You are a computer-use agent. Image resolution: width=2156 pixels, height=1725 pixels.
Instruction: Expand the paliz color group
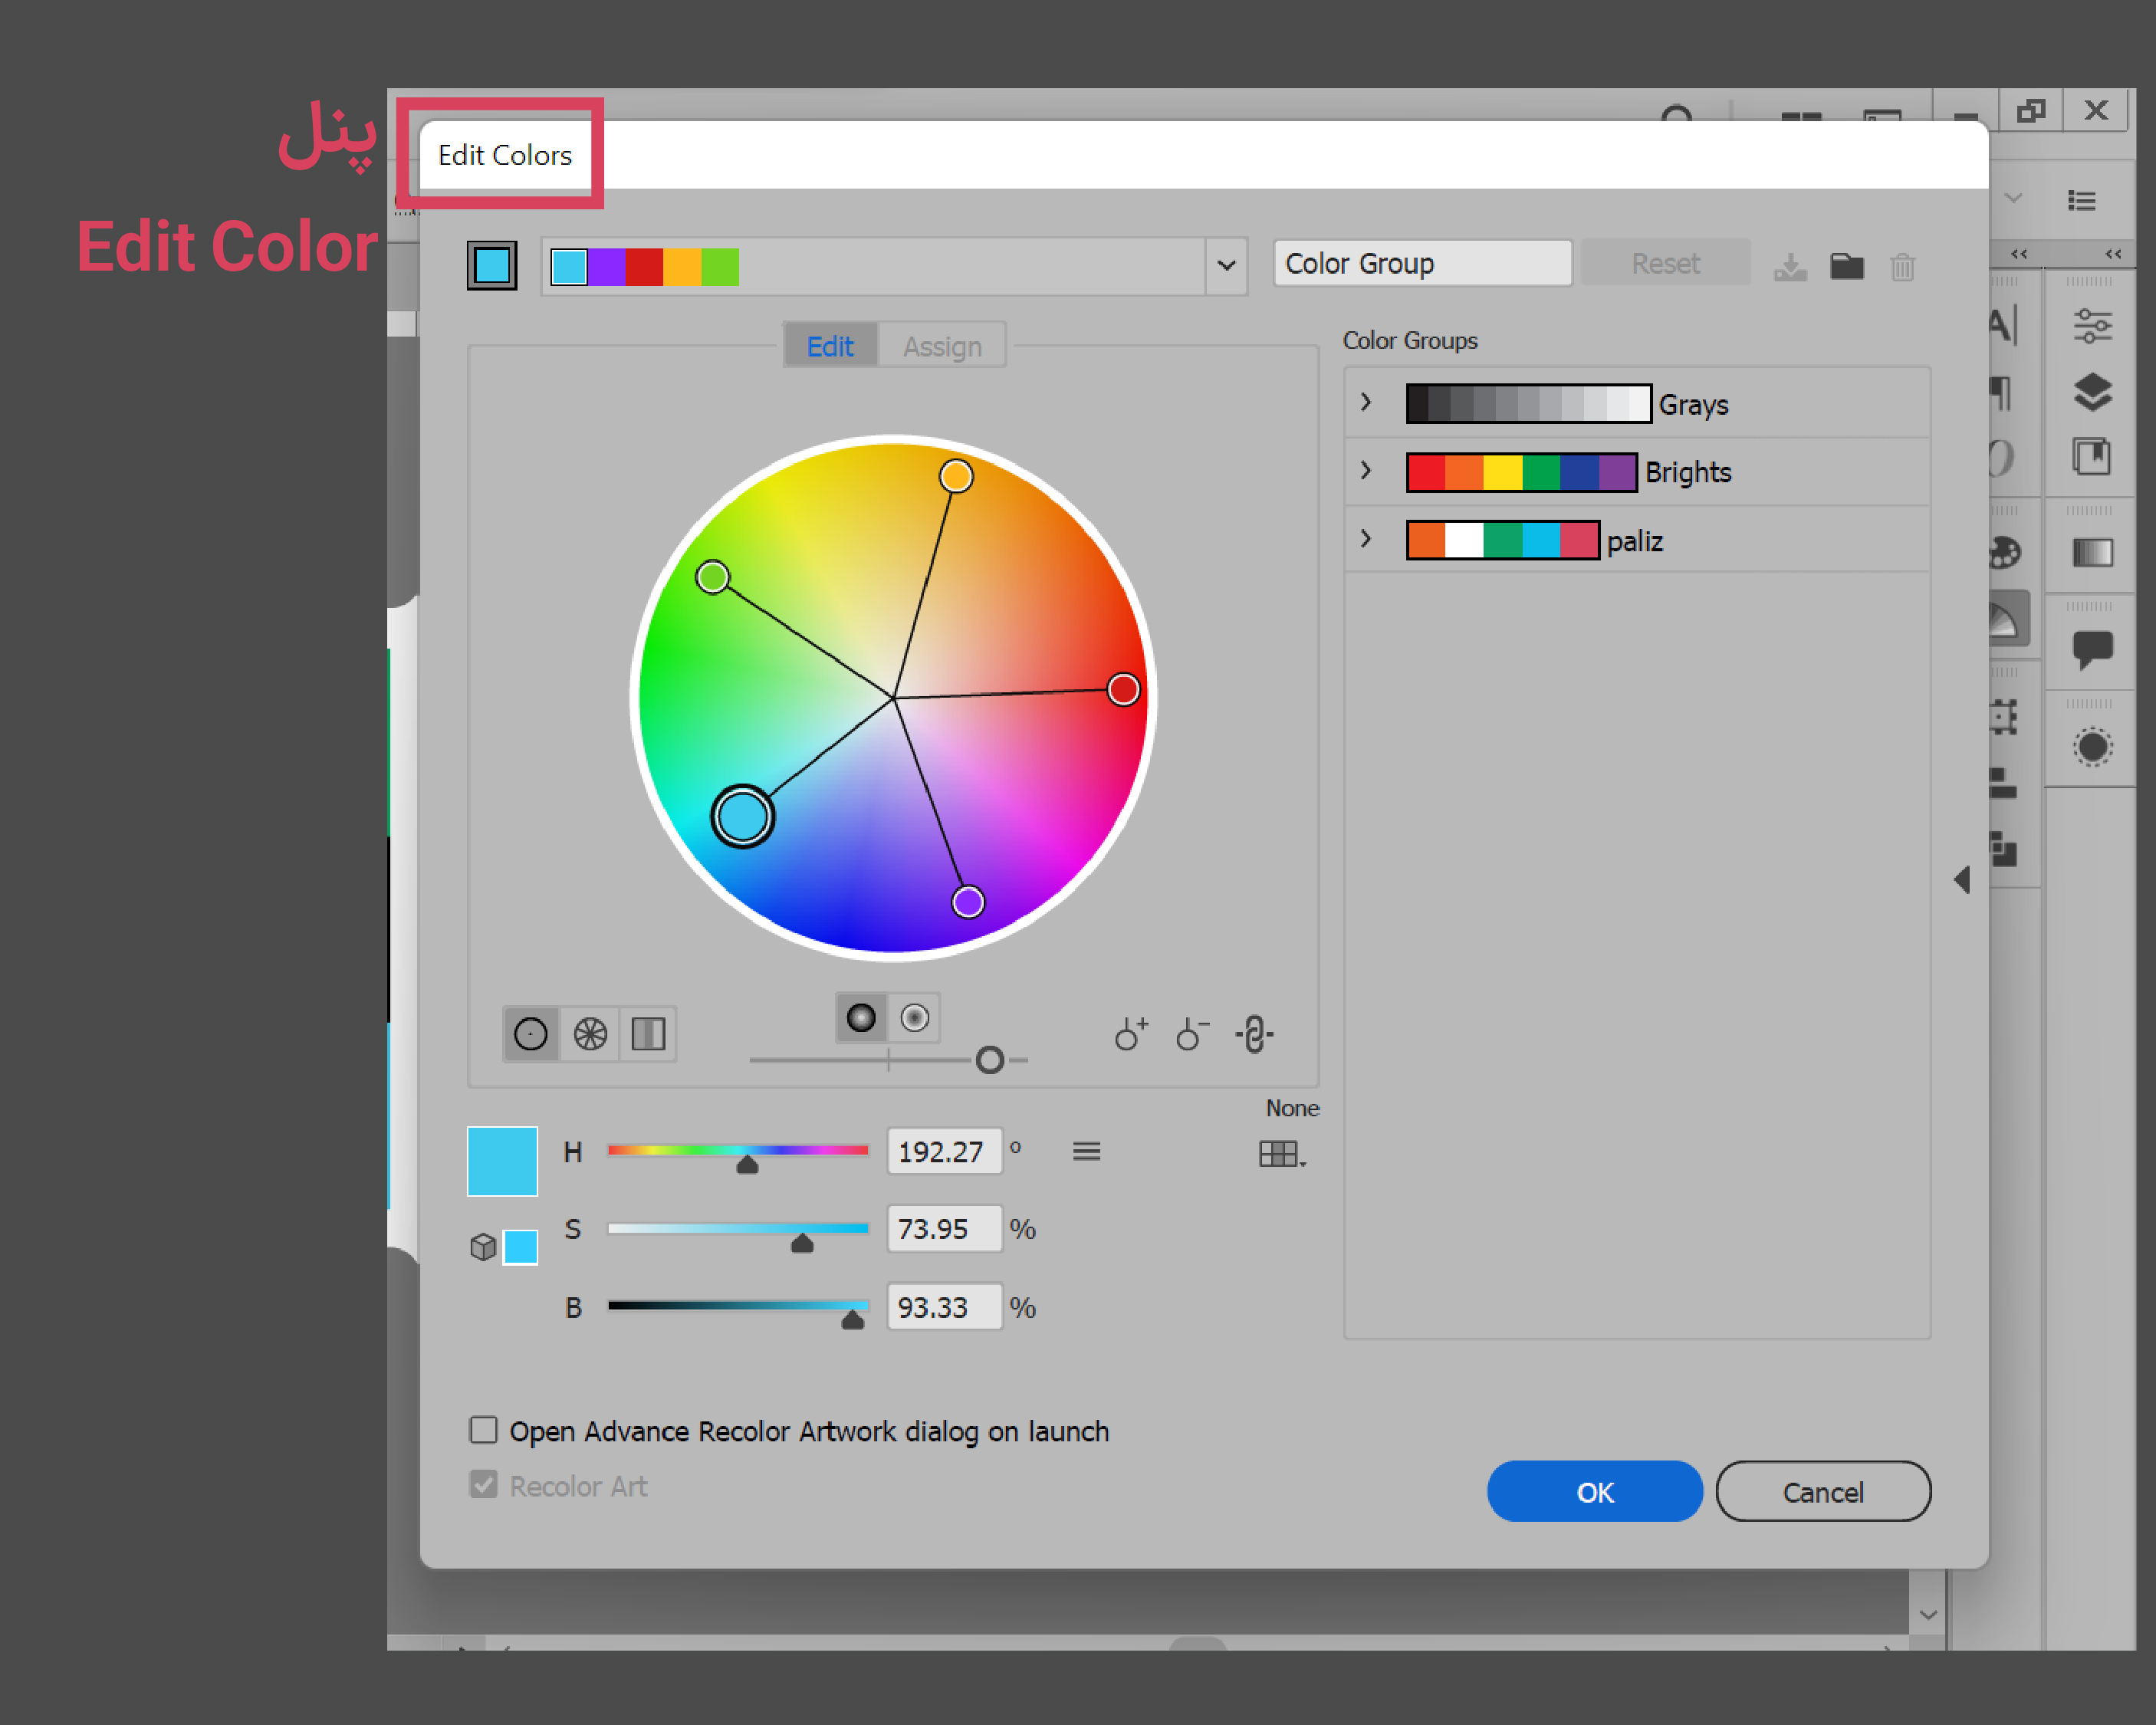click(x=1366, y=540)
